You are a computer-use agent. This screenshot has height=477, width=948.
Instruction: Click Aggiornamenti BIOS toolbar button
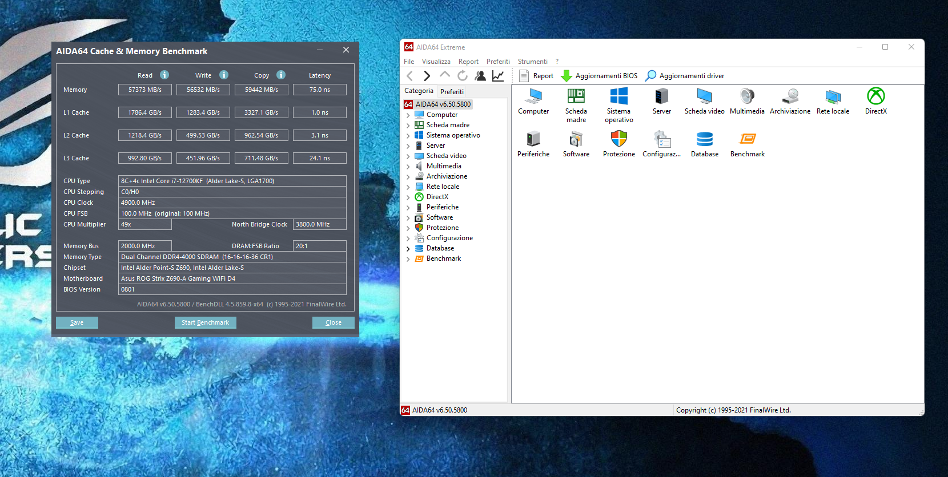pyautogui.click(x=599, y=76)
